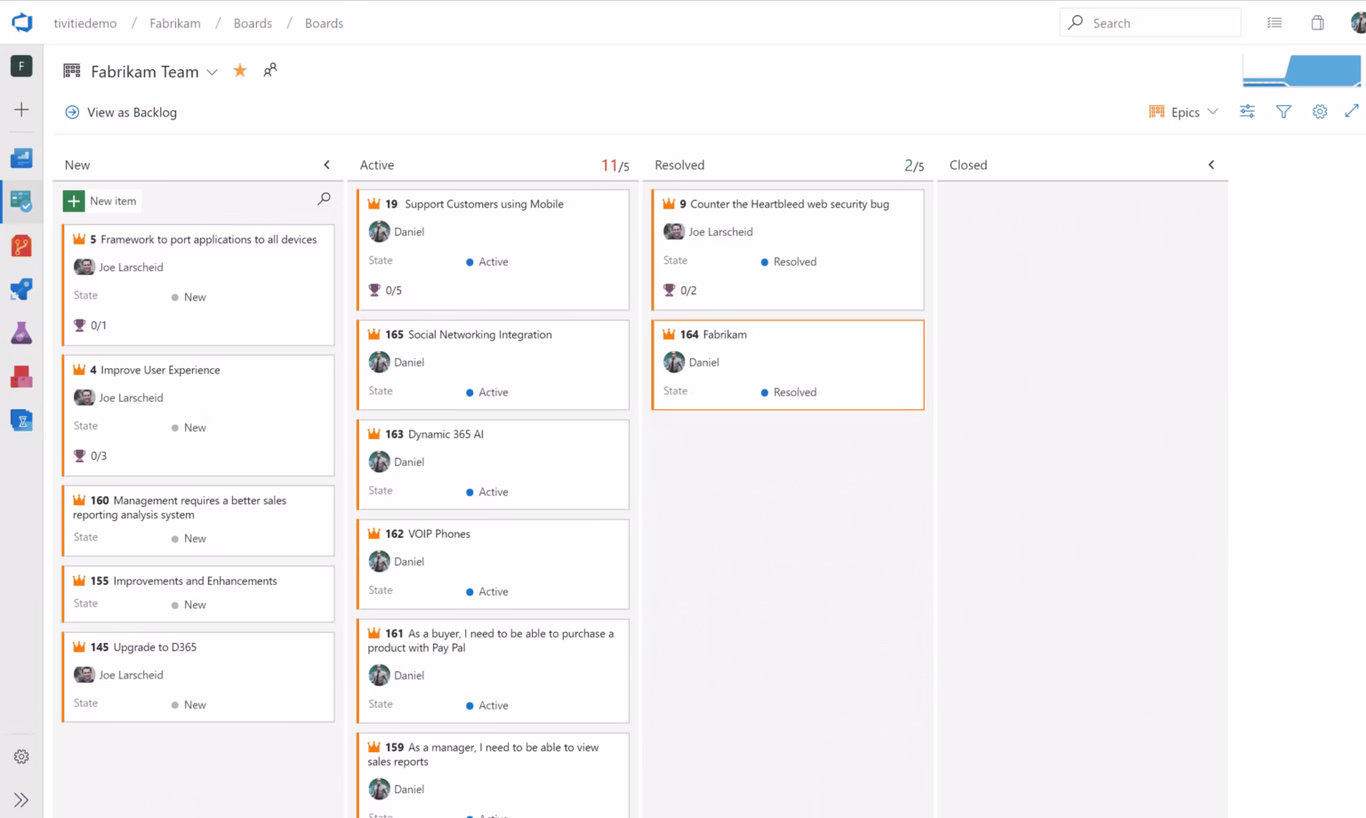The image size is (1366, 818).
Task: Open card 163 Dynamic 365 AI
Action: click(x=446, y=434)
